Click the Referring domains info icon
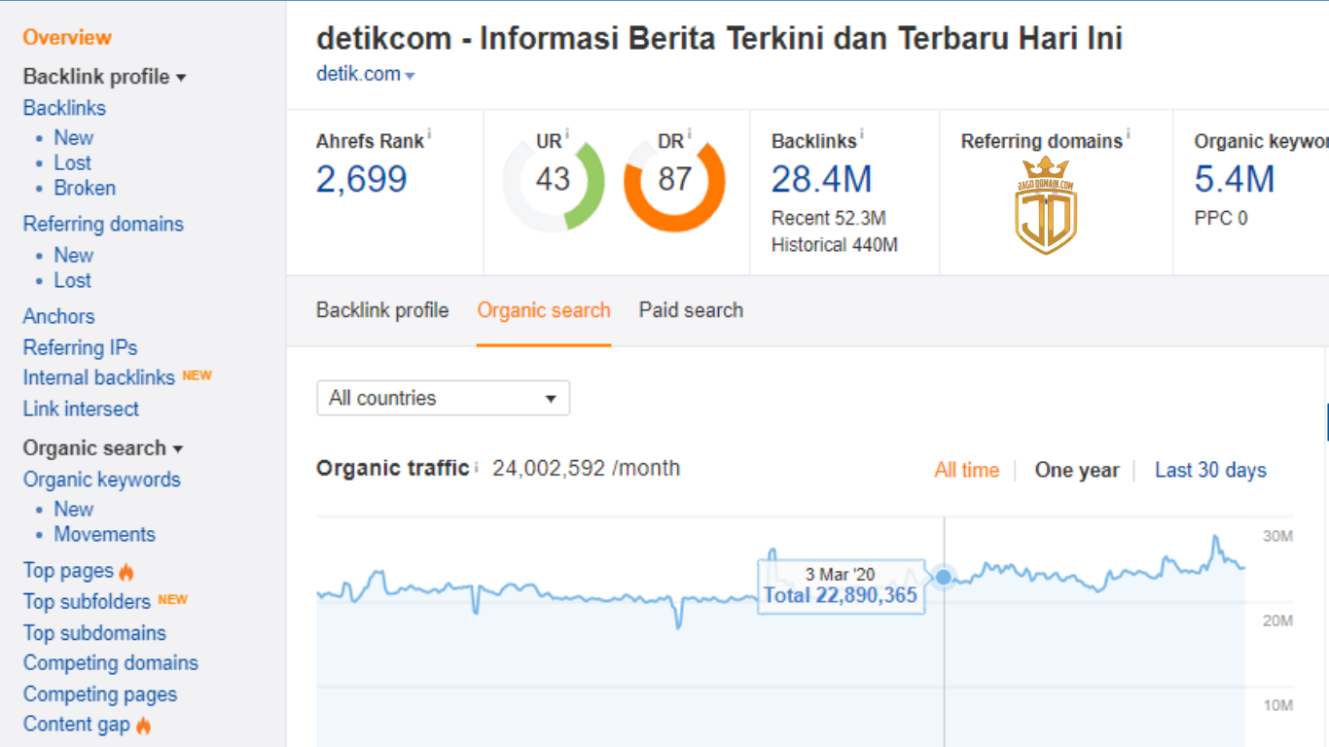 pyautogui.click(x=1128, y=134)
